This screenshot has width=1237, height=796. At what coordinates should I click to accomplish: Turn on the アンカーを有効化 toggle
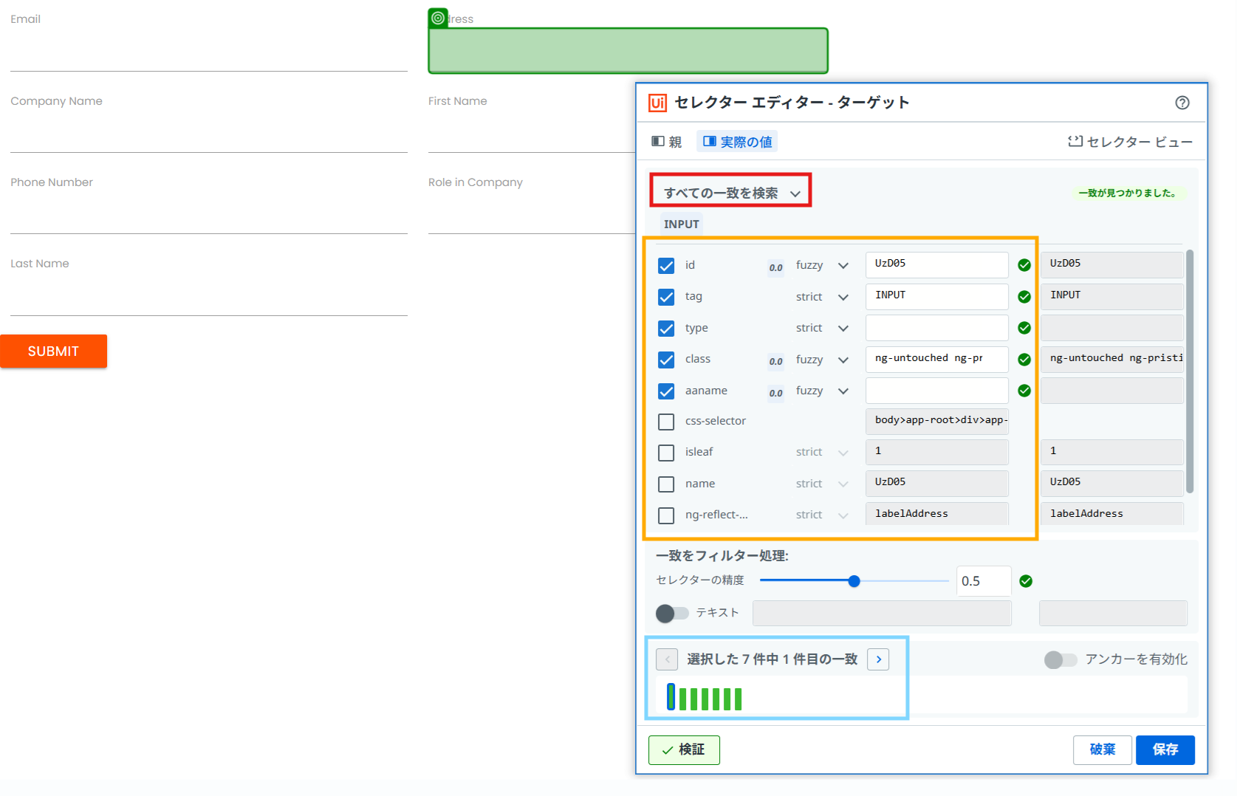(x=1060, y=659)
